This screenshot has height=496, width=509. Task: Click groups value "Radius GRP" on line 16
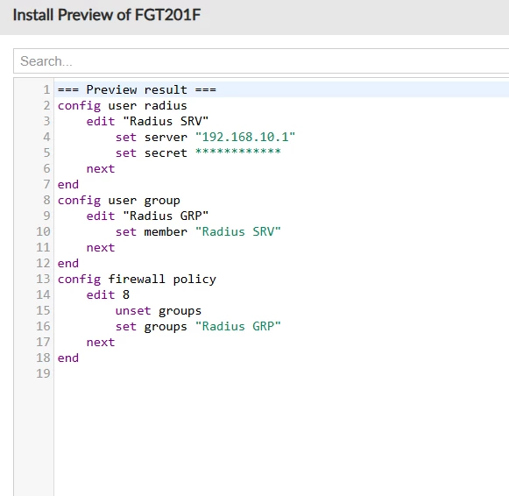click(x=238, y=326)
